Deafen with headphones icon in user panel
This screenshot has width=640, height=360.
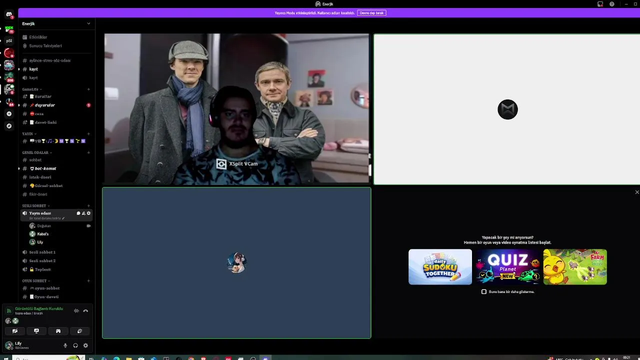pyautogui.click(x=75, y=345)
